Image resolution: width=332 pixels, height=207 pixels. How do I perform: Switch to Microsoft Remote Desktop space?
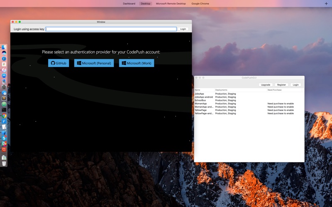[x=171, y=4]
